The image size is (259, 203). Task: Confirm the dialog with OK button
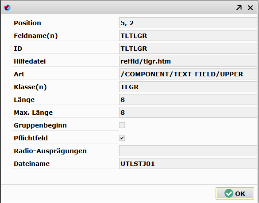click(235, 193)
